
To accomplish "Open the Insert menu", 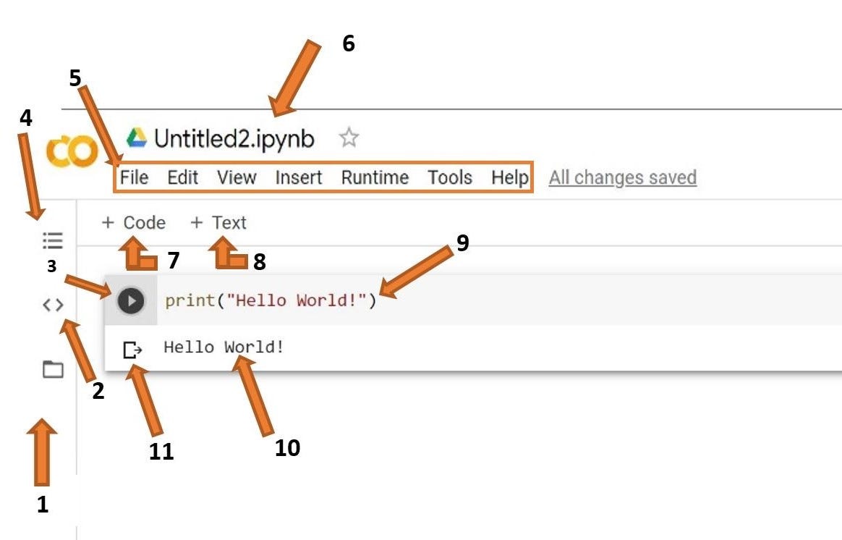I will coord(298,177).
